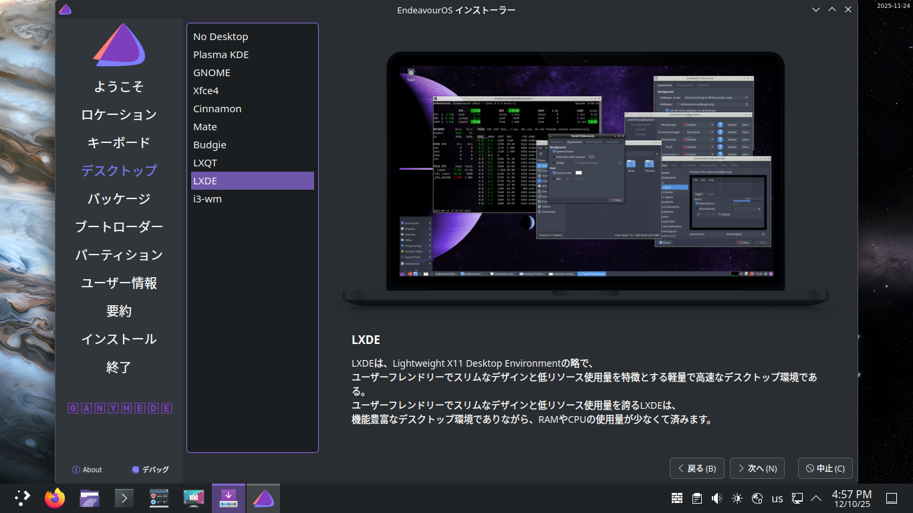Expand hidden system tray icons arrow
This screenshot has width=913, height=513.
coord(816,498)
